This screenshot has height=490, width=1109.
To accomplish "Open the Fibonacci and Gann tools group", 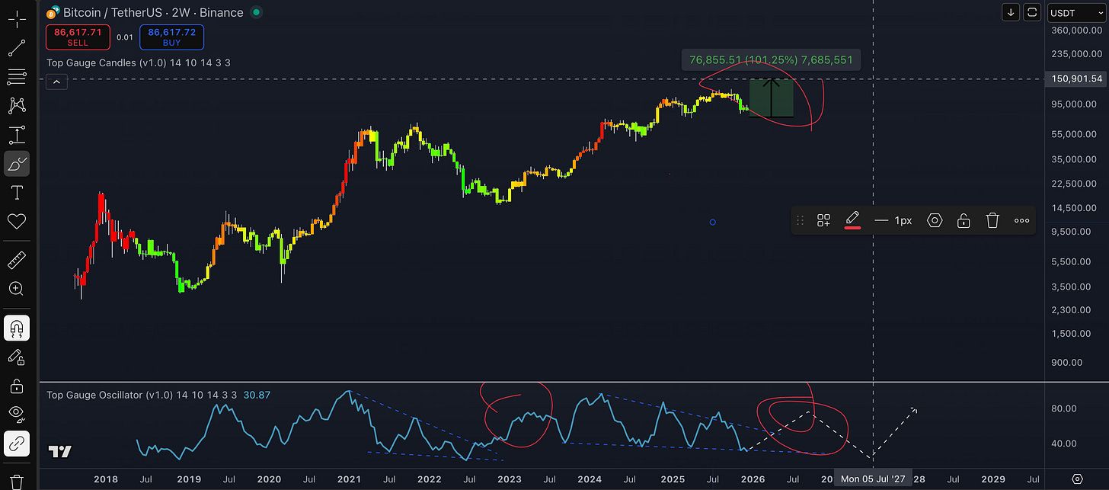I will click(x=17, y=77).
